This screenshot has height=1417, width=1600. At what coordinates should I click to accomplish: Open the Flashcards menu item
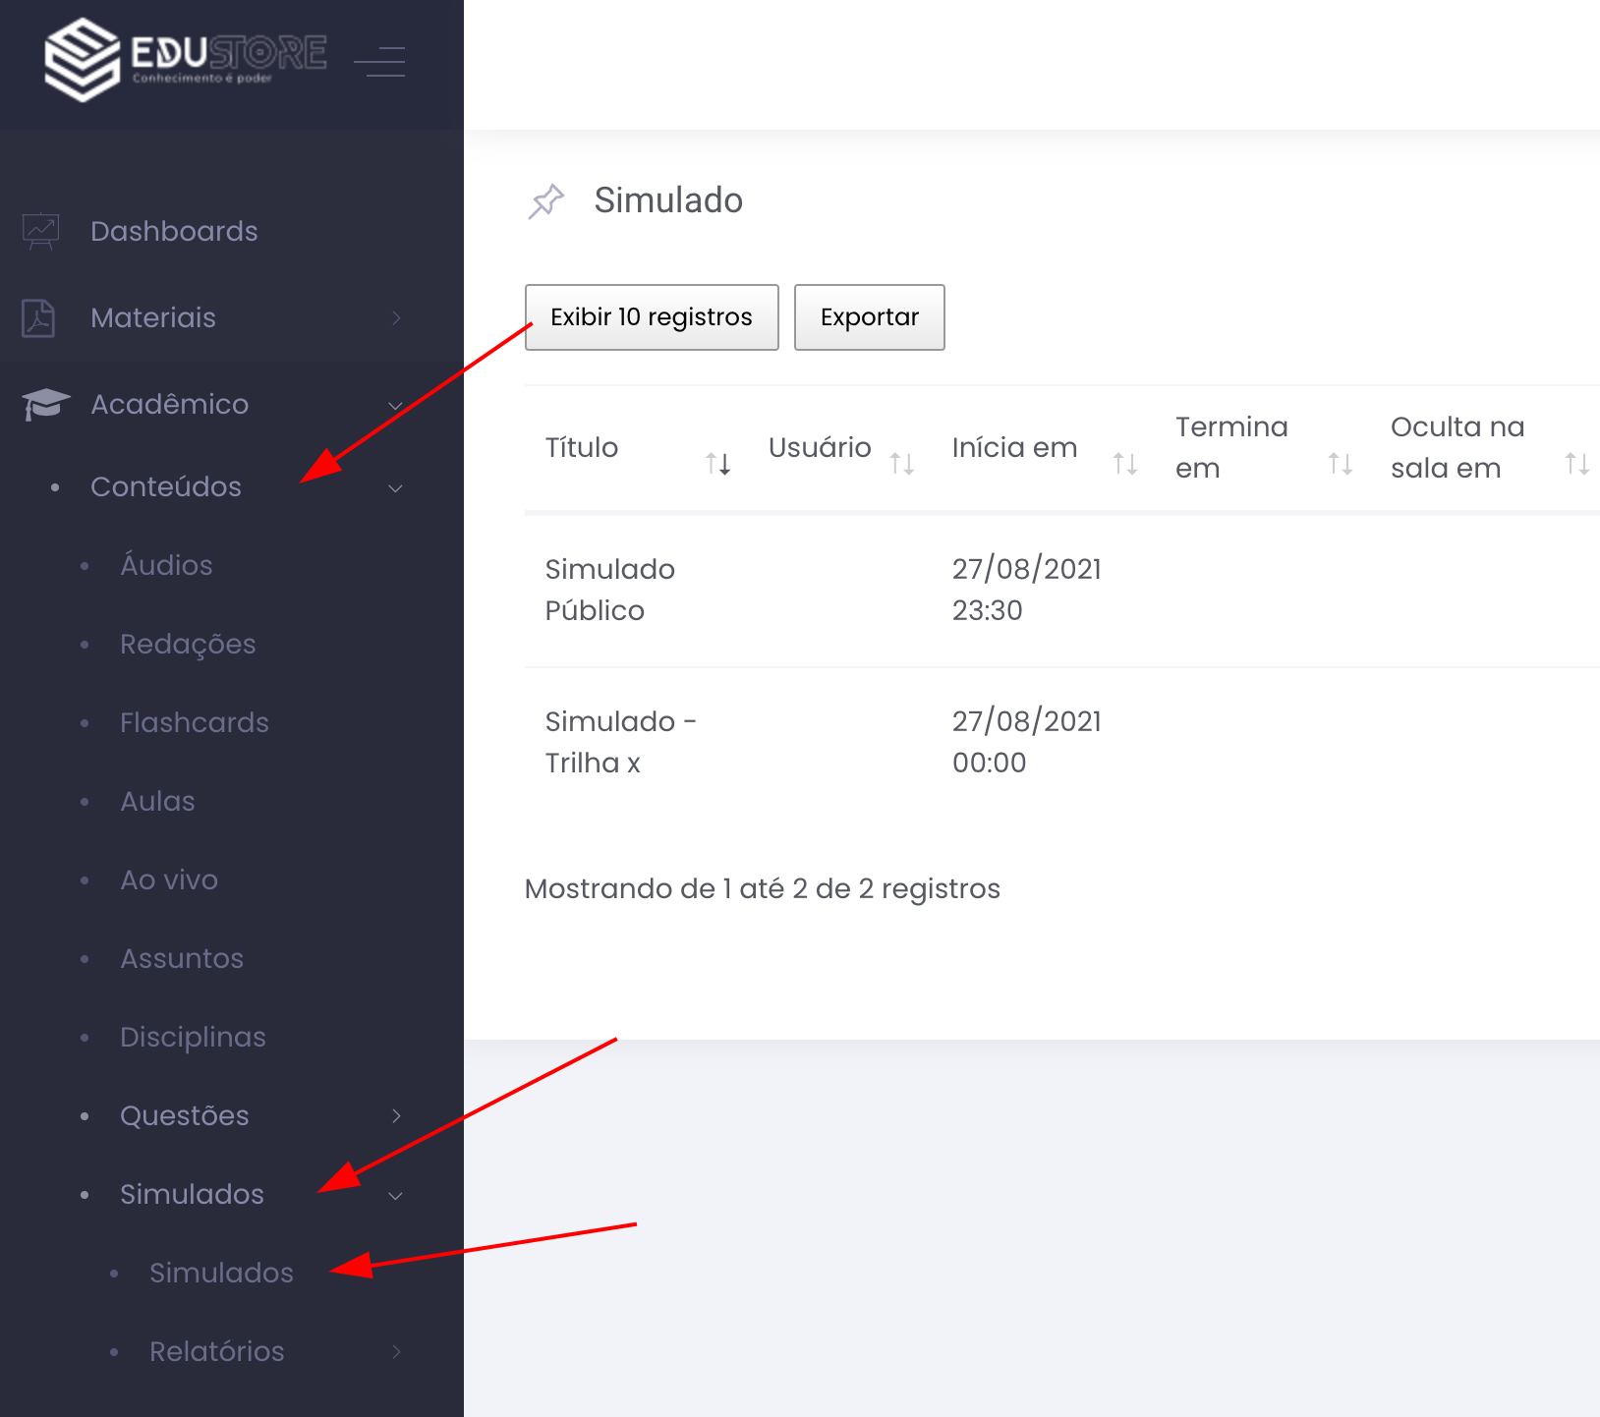[x=194, y=722]
